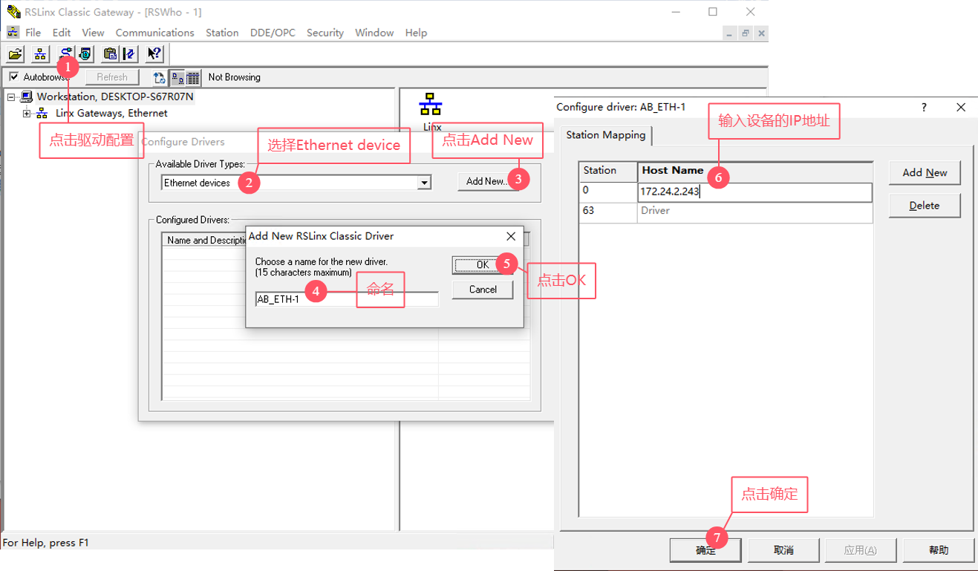The image size is (978, 571).
Task: Click the RSLinx application icon in title bar
Action: coord(13,12)
